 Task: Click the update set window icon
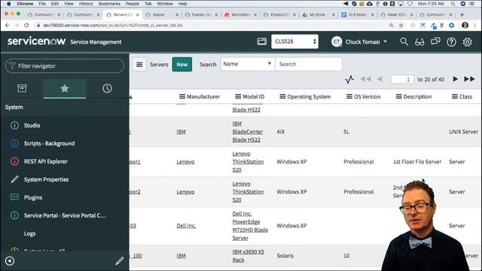262,41
